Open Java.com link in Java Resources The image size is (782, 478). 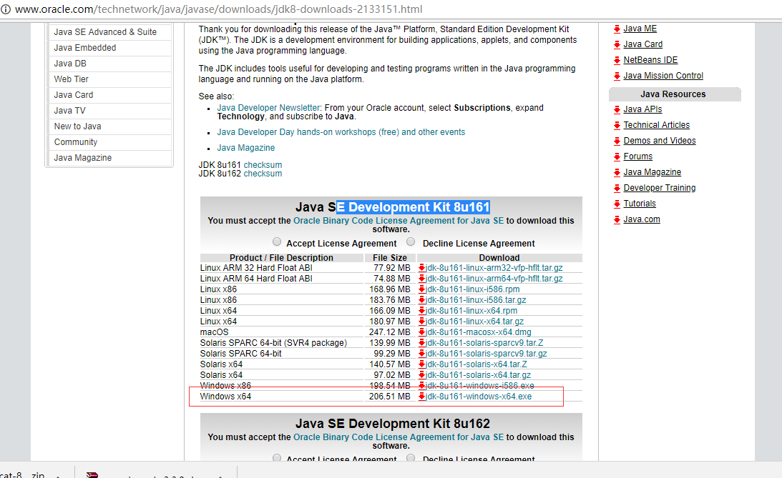pos(642,219)
